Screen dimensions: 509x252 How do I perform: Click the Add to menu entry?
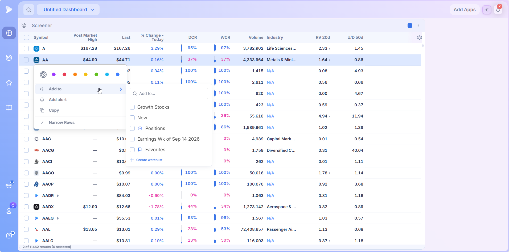pos(80,89)
